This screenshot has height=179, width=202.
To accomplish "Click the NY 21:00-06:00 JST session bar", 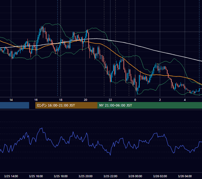I will click(x=149, y=105).
